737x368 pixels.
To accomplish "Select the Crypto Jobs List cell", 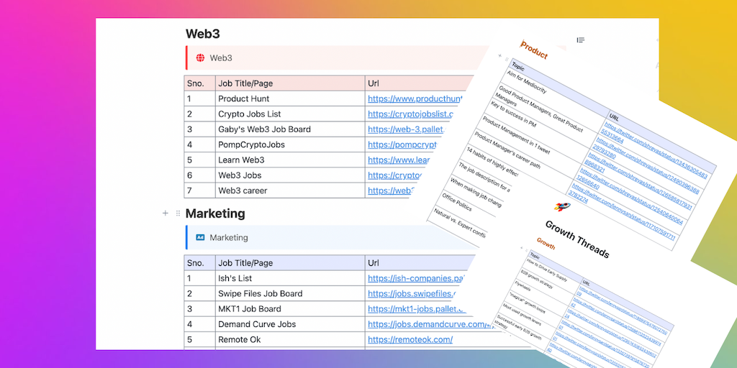I will (x=290, y=114).
